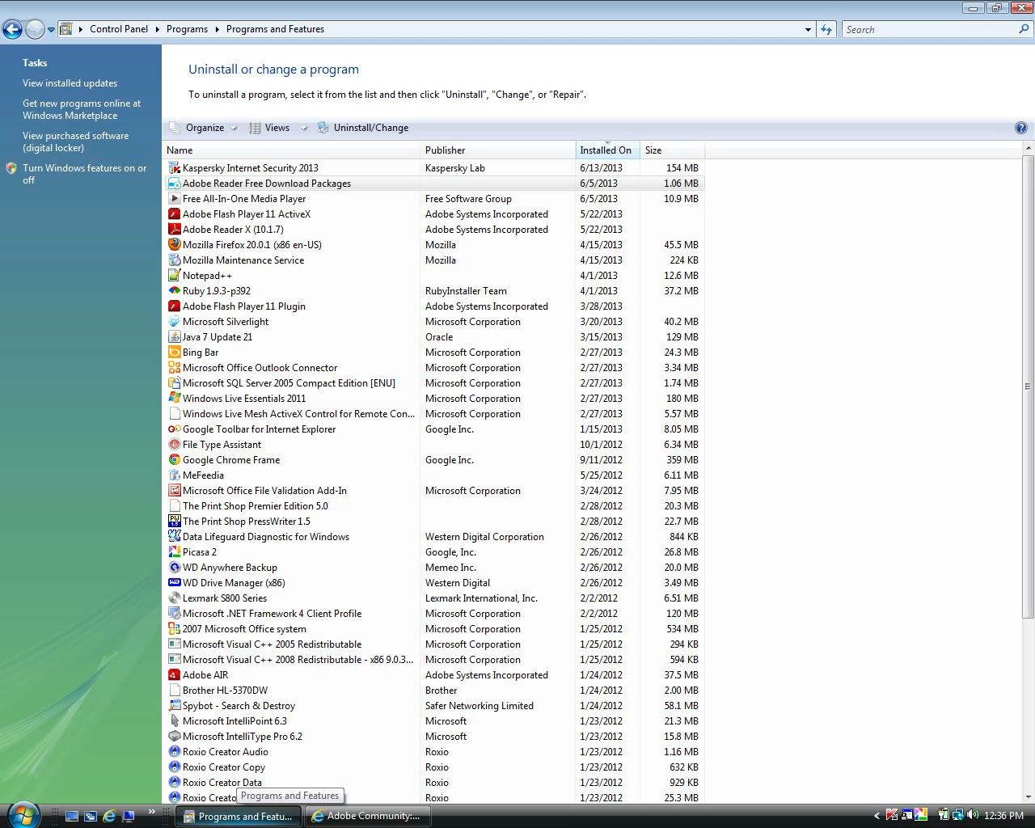Image resolution: width=1035 pixels, height=828 pixels.
Task: Open View purchased software digital locker
Action: 75,142
